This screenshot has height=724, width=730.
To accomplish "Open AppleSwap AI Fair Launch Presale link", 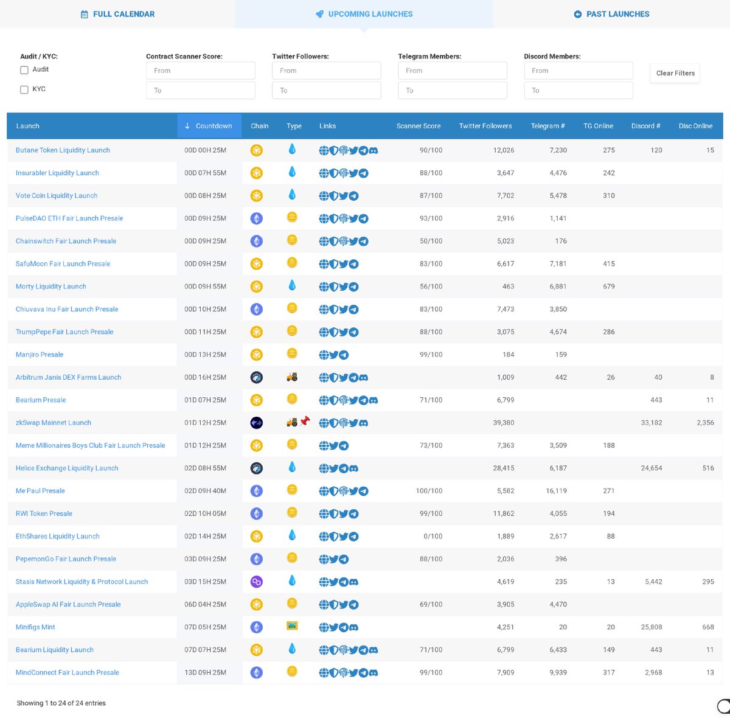I will coord(68,605).
